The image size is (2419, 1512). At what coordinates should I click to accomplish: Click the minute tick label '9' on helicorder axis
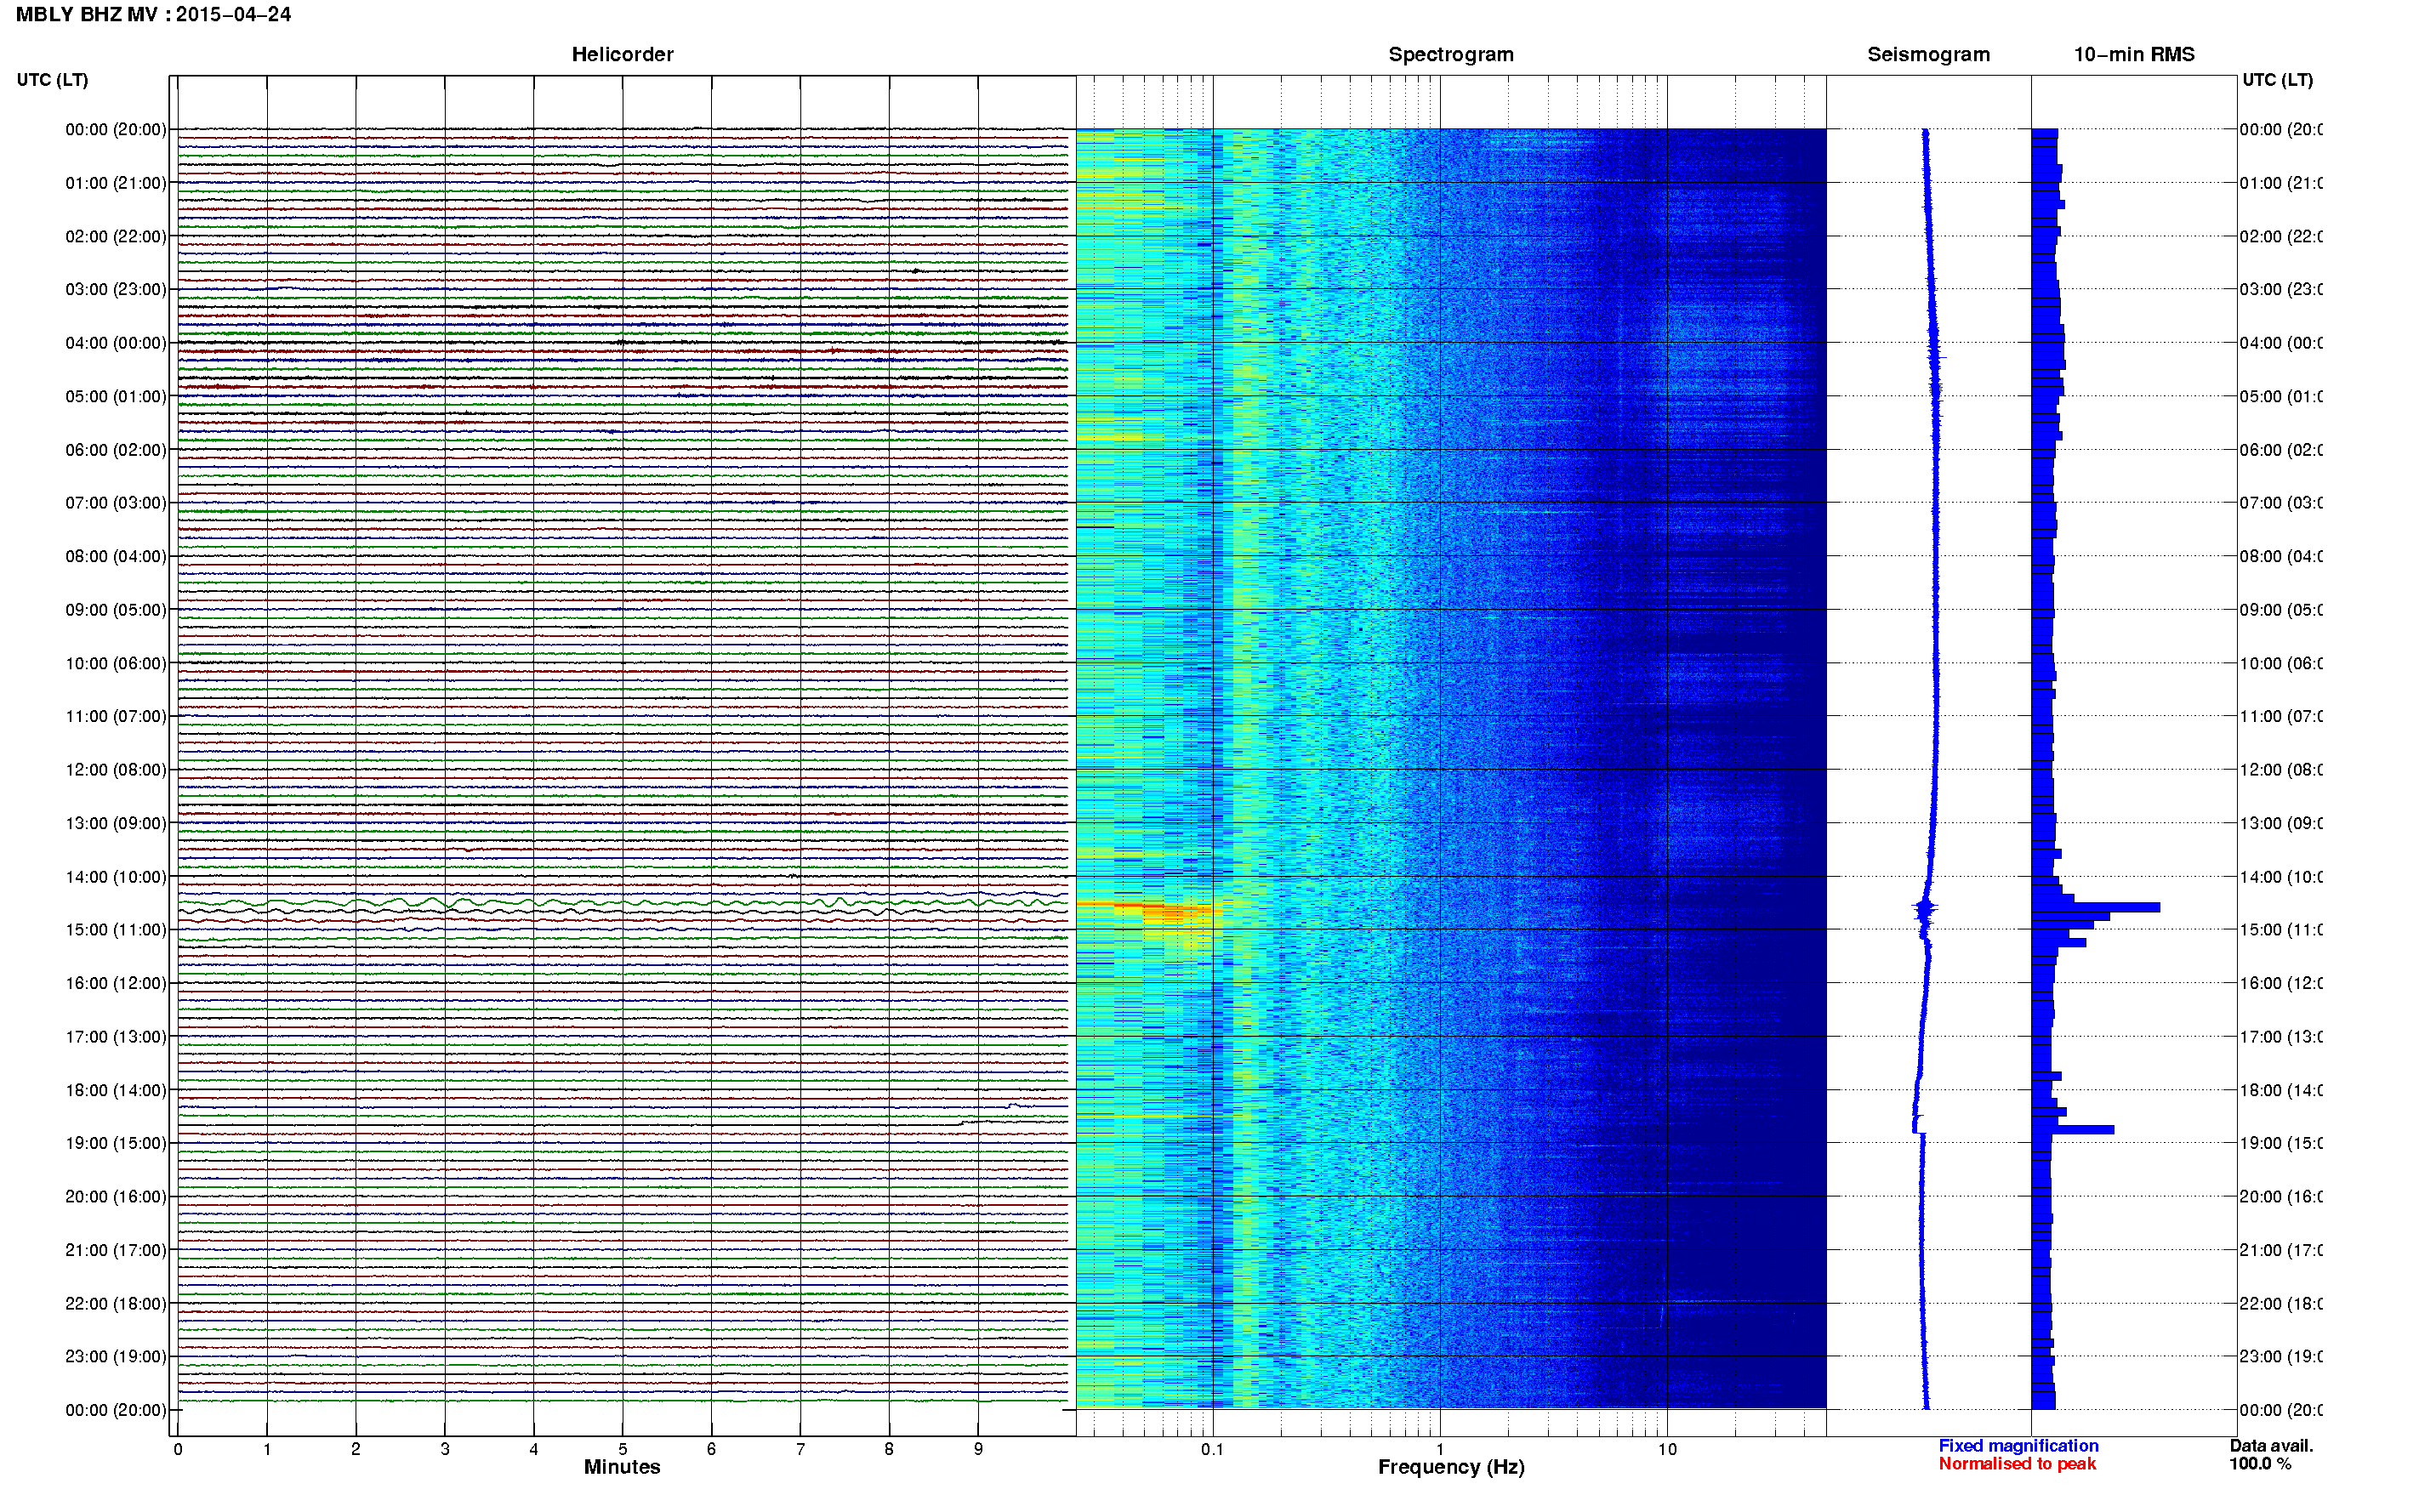click(978, 1449)
